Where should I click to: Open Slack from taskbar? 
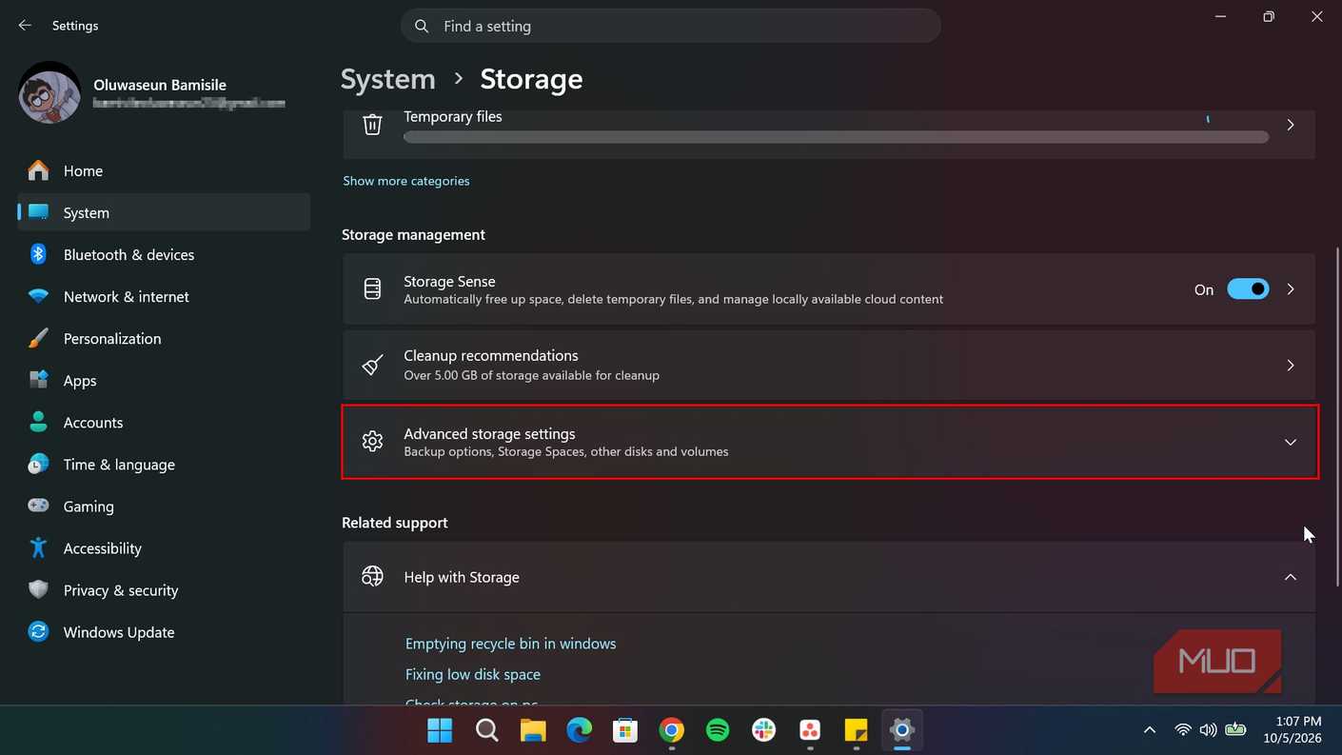[763, 730]
